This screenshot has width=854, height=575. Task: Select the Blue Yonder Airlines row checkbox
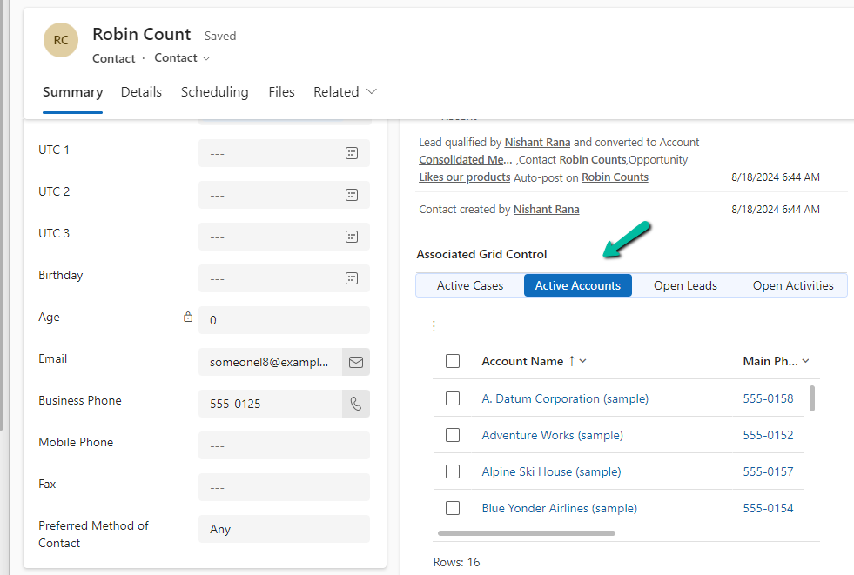coord(453,508)
